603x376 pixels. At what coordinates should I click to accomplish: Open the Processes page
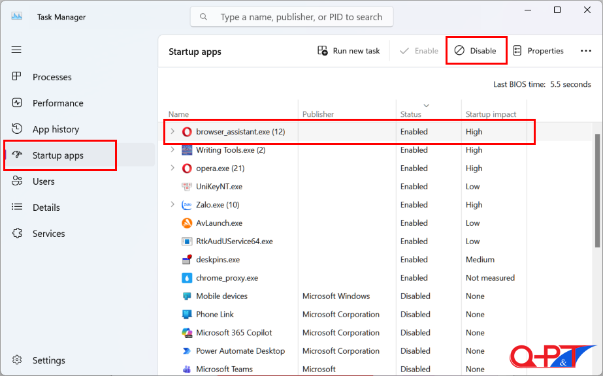(x=52, y=77)
